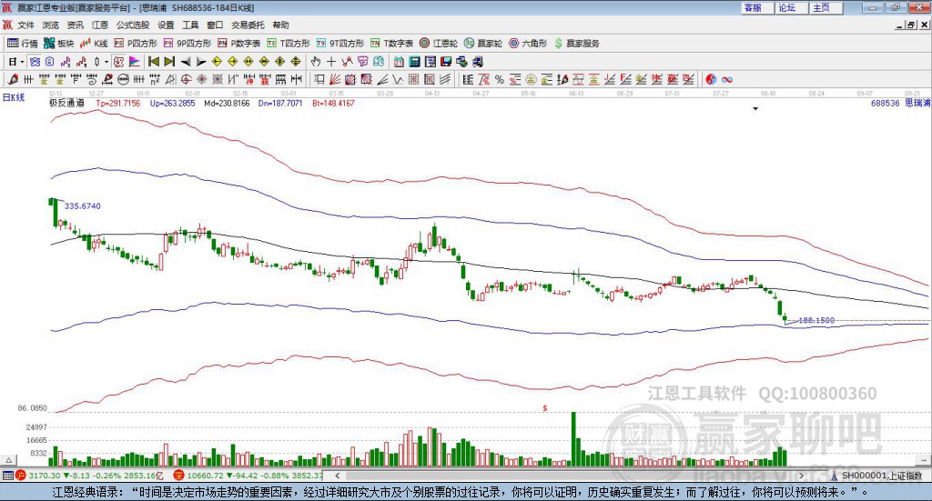Open the 9T四方形 tool
The height and width of the screenshot is (501, 932).
coord(339,44)
